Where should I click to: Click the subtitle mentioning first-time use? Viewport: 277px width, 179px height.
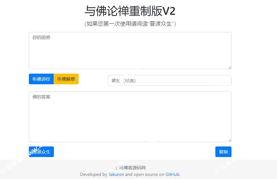pos(130,24)
